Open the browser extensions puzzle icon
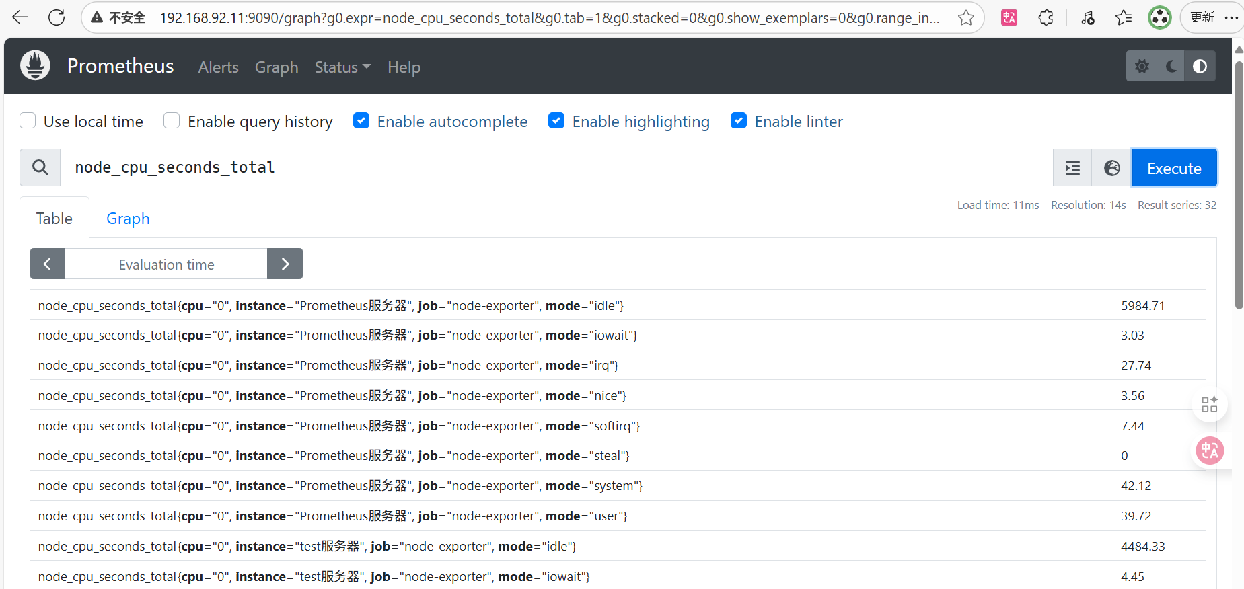Image resolution: width=1244 pixels, height=589 pixels. point(1046,17)
